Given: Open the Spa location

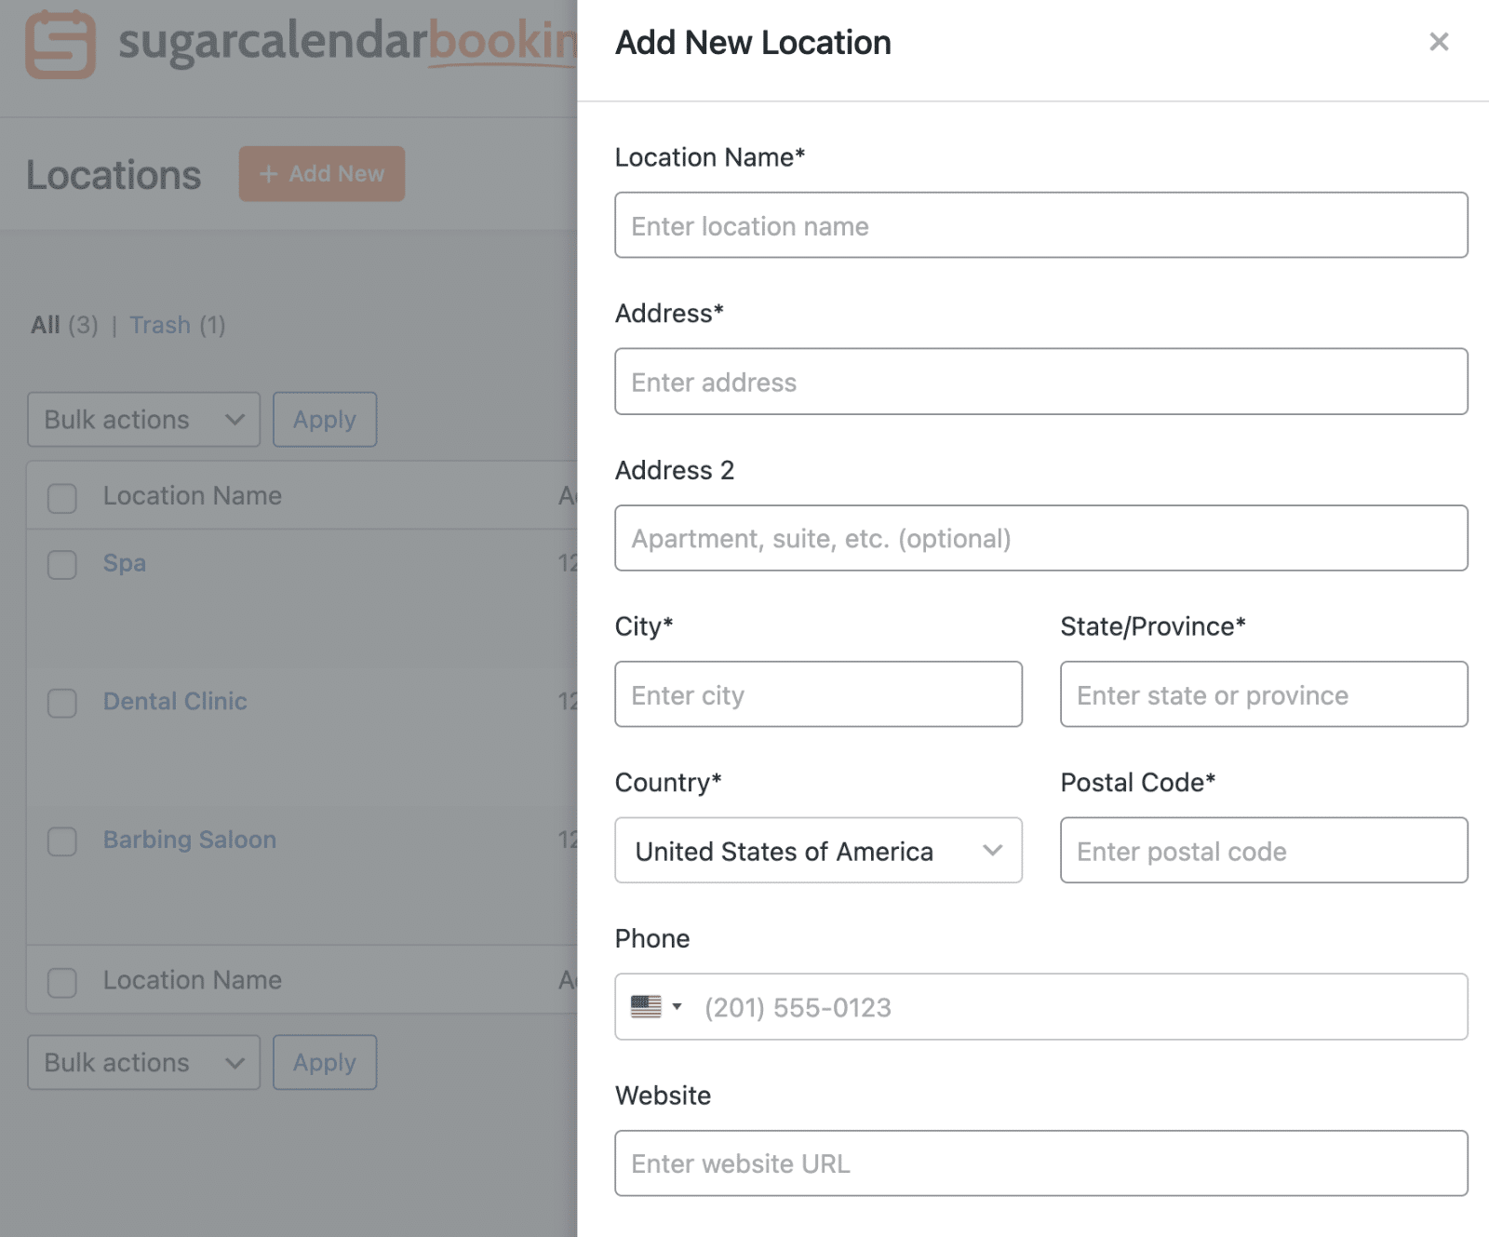Looking at the screenshot, I should click(123, 563).
